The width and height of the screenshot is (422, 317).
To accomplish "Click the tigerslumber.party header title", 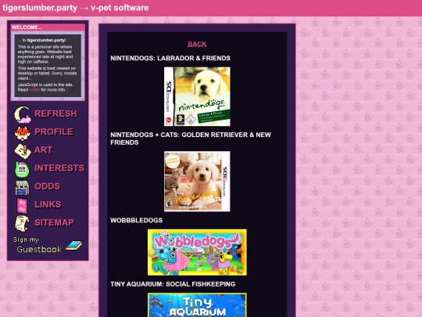I will (x=40, y=8).
